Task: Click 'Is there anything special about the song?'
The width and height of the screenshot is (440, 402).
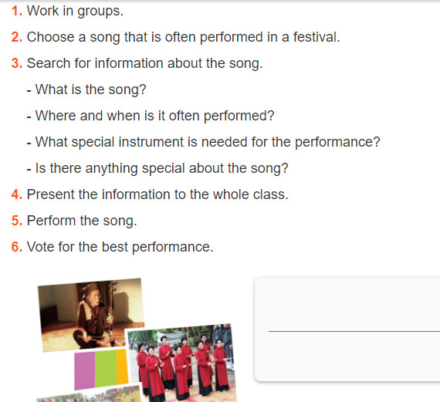Action: (162, 169)
